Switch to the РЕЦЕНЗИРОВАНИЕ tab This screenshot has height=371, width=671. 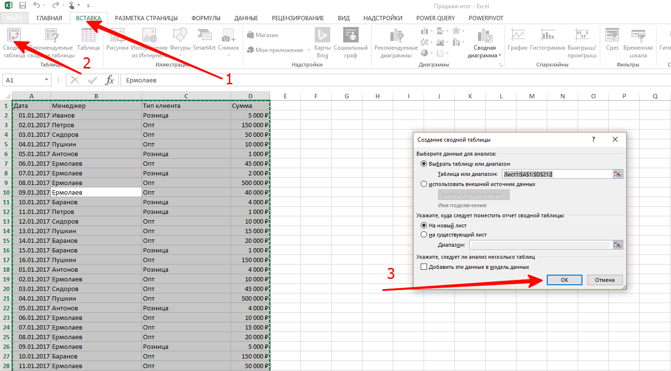[x=298, y=18]
